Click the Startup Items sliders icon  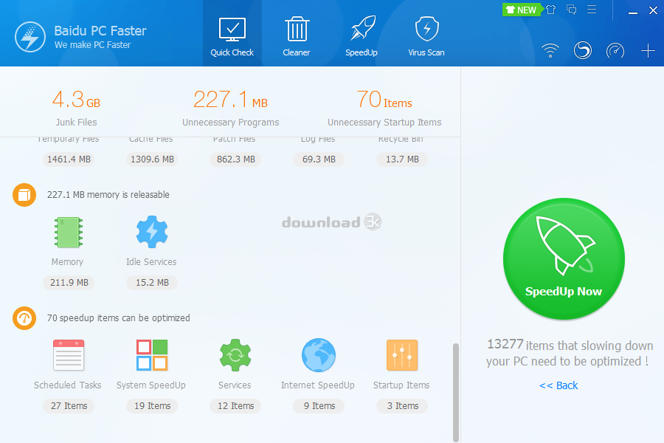(x=402, y=355)
